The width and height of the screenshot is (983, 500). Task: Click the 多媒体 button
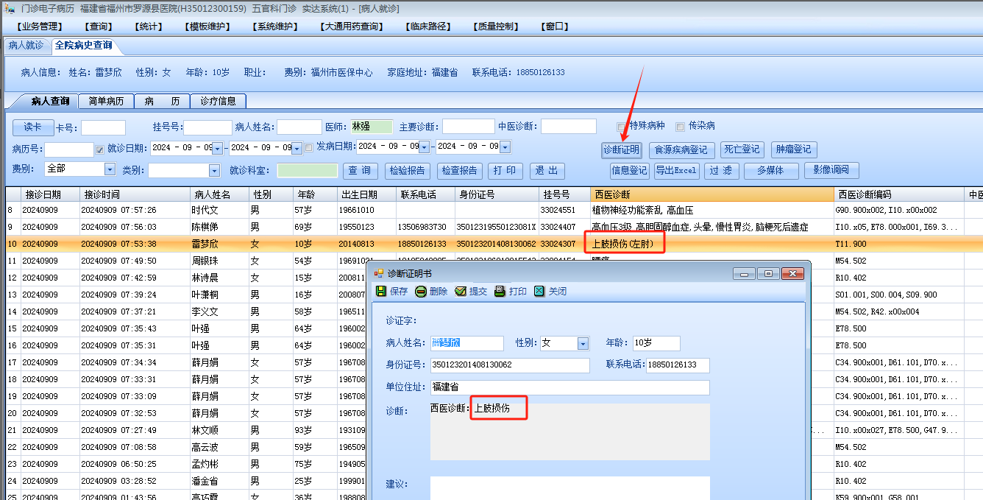(x=771, y=170)
